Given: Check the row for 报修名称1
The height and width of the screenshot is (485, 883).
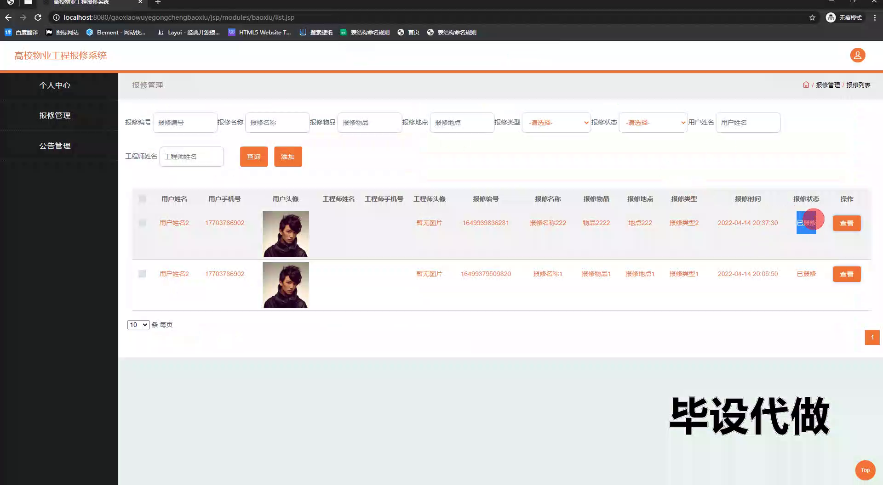Looking at the screenshot, I should [x=142, y=274].
